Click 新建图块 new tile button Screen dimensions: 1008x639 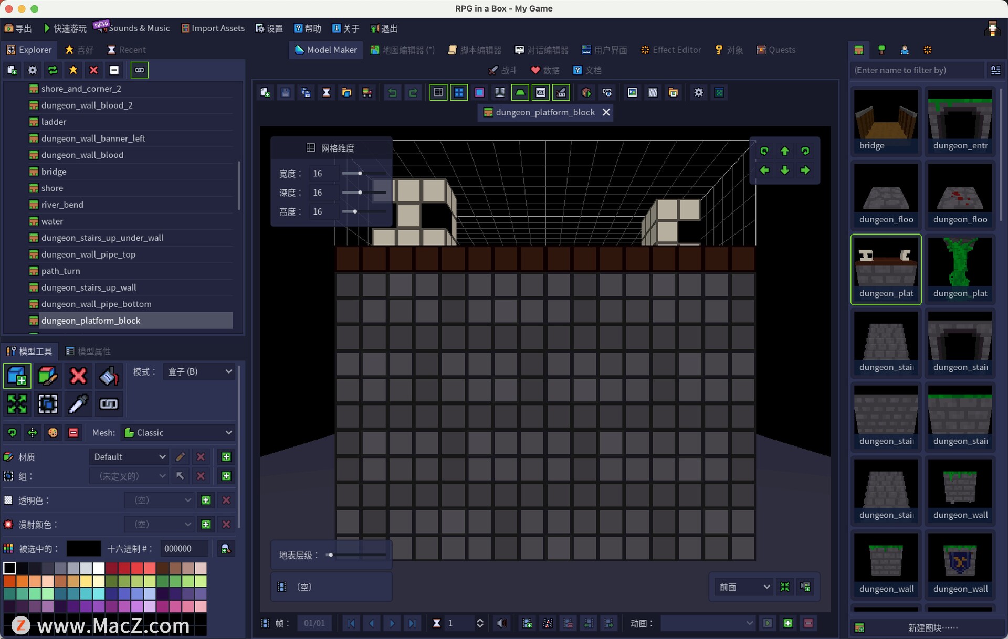pyautogui.click(x=926, y=627)
